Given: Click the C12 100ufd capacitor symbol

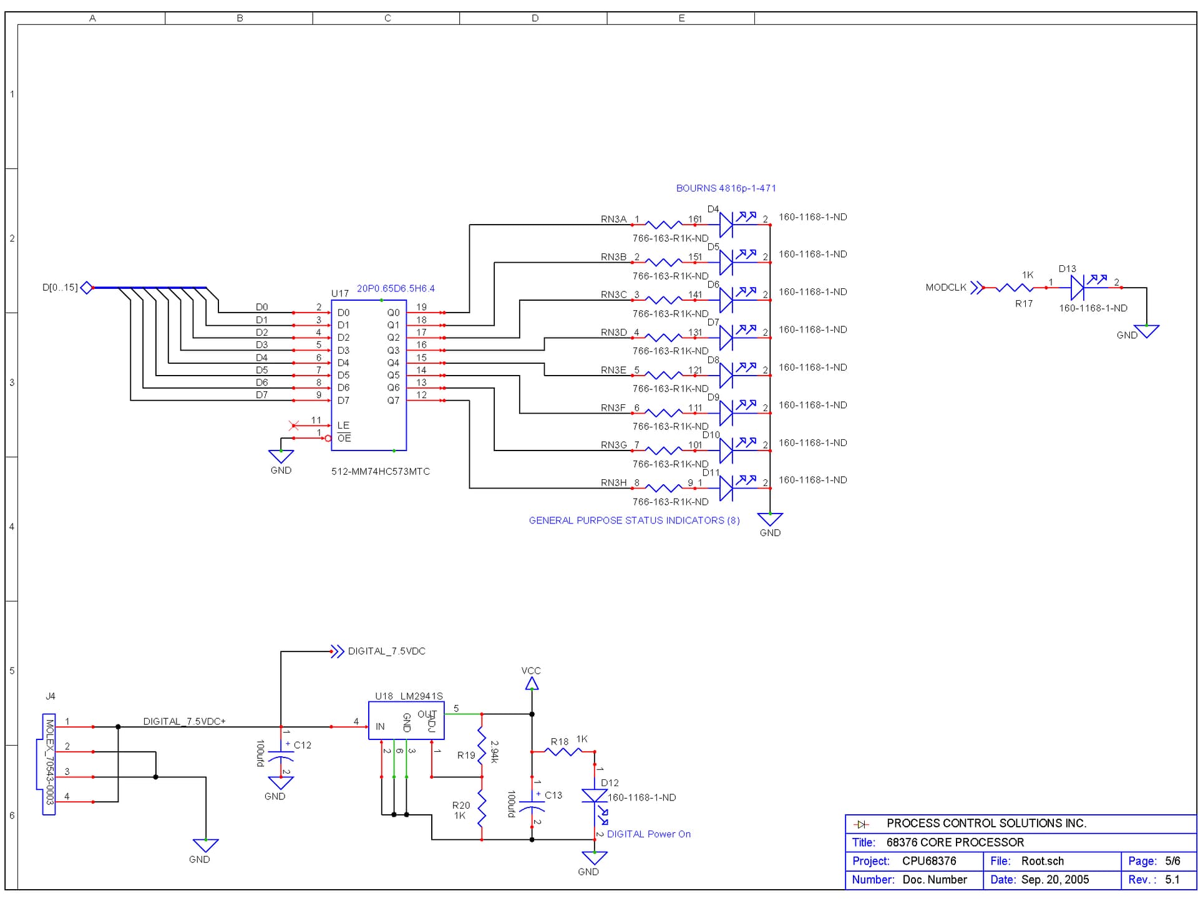Looking at the screenshot, I should (281, 755).
